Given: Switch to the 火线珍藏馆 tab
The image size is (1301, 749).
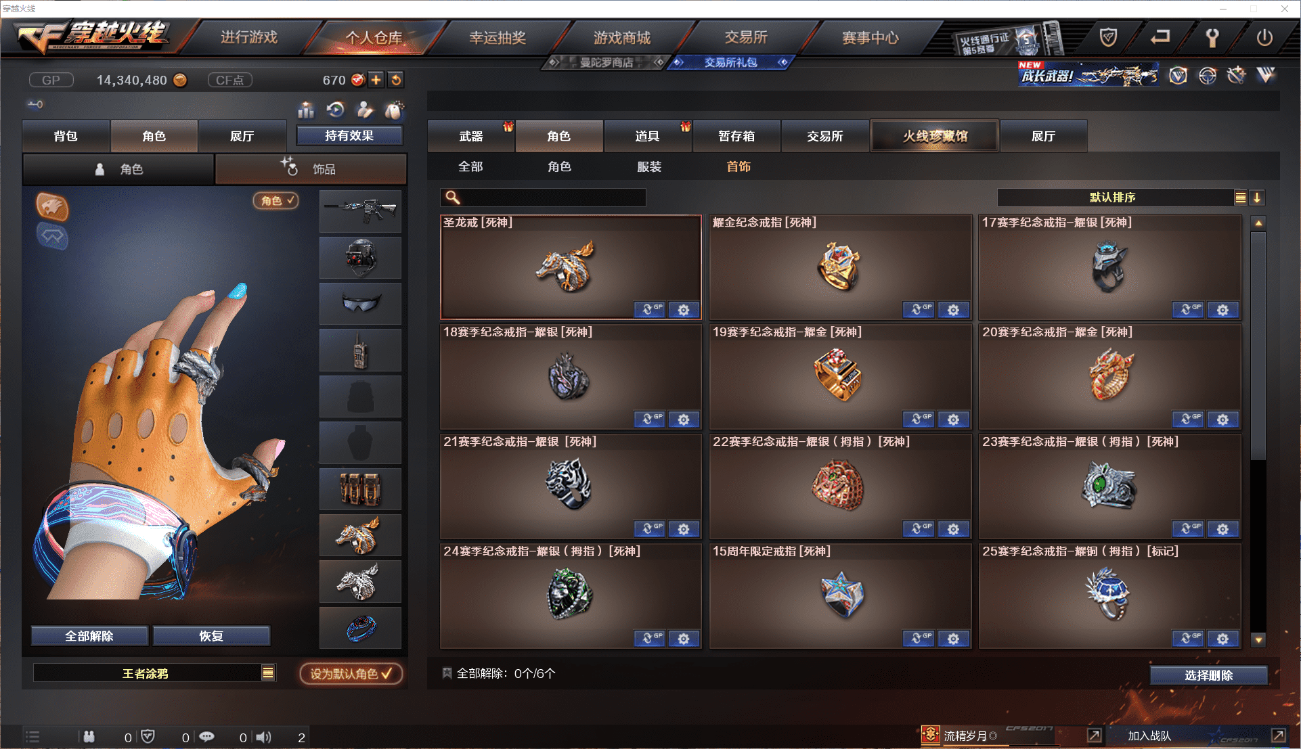Looking at the screenshot, I should (935, 136).
